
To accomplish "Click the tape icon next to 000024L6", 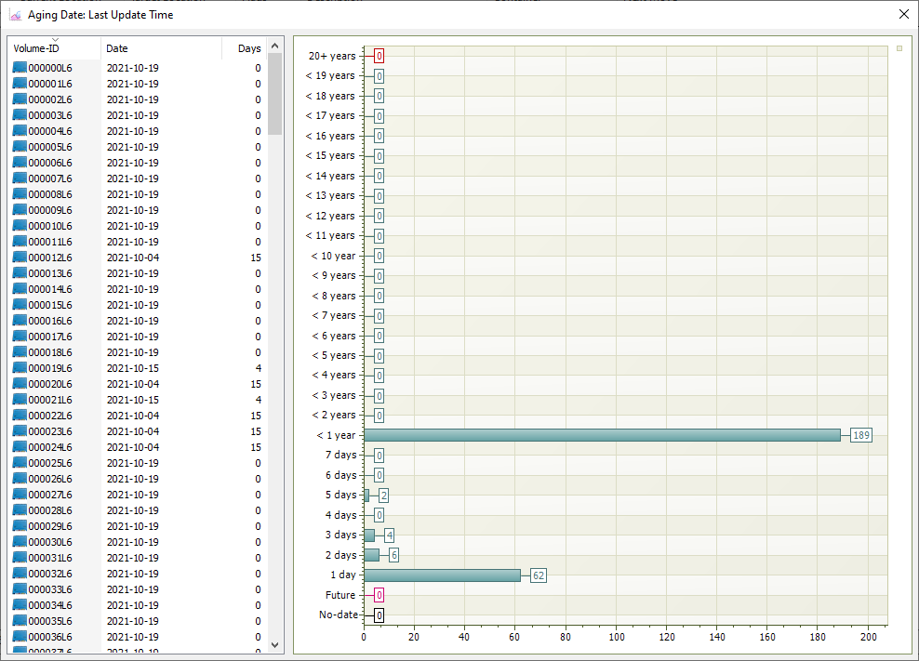I will tap(20, 447).
